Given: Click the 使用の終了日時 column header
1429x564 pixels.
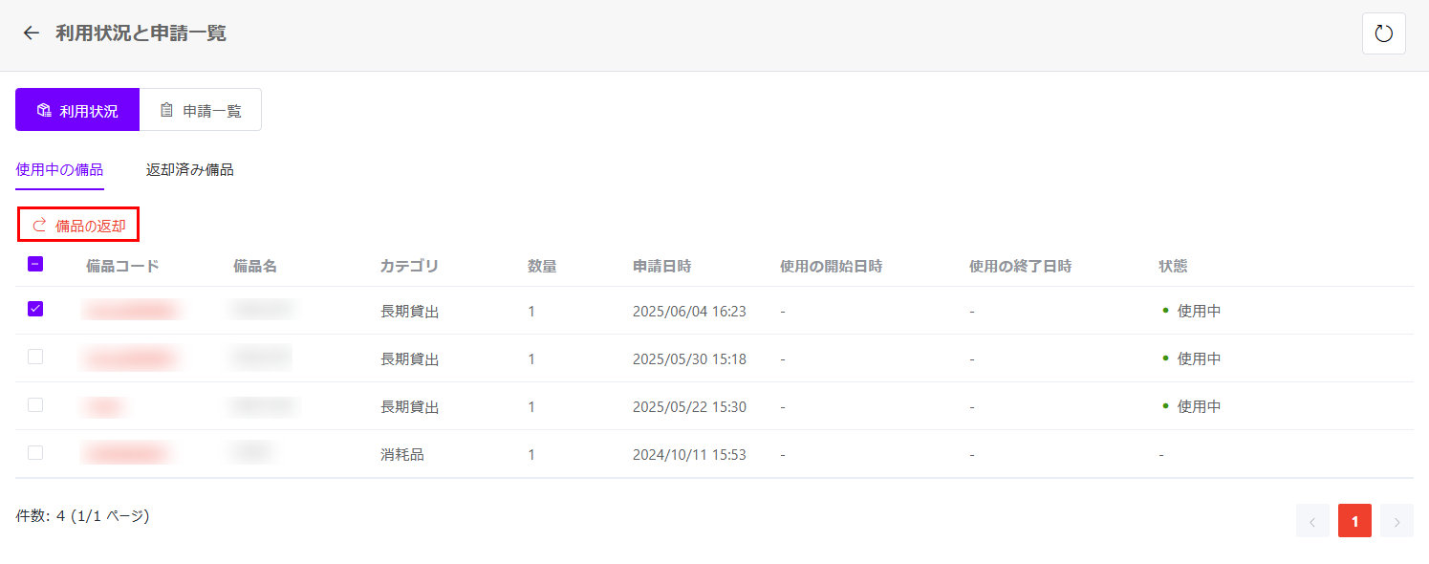Looking at the screenshot, I should click(1020, 266).
